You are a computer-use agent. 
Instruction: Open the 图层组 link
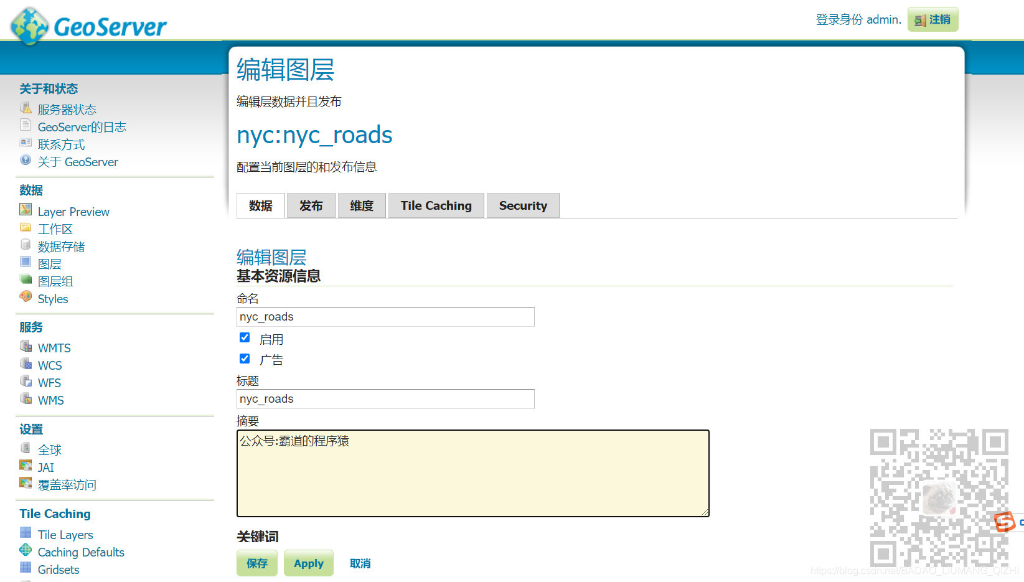coord(55,281)
